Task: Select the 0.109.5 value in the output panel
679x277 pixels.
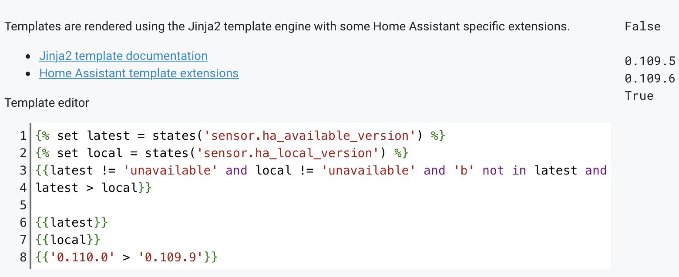Action: point(650,61)
